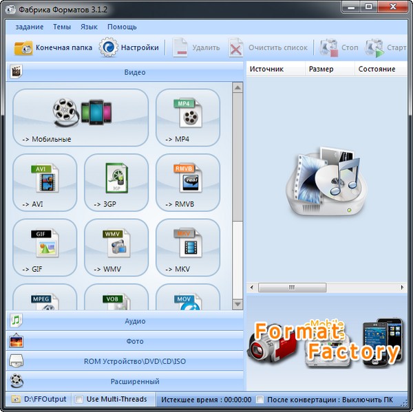Enable the Use Multi-Threads checkbox
Image resolution: width=413 pixels, height=412 pixels.
[78, 400]
